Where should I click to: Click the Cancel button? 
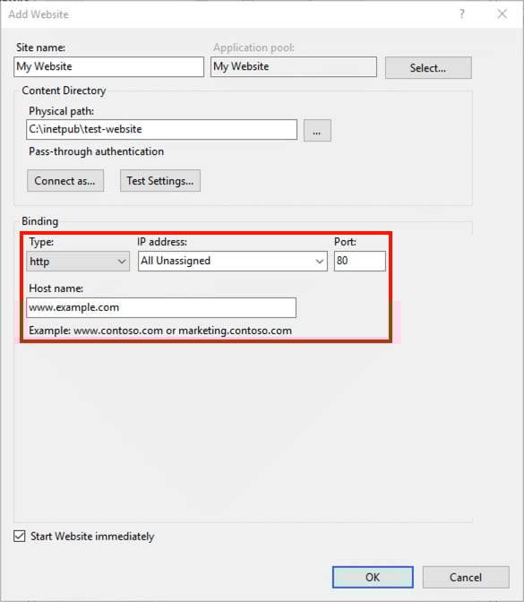pos(466,577)
